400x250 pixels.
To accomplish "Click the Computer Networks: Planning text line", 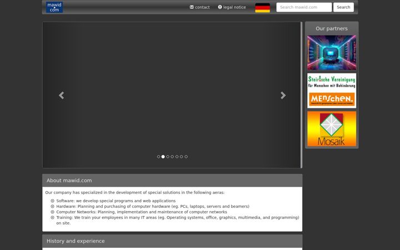I will (x=142, y=212).
